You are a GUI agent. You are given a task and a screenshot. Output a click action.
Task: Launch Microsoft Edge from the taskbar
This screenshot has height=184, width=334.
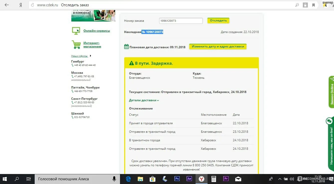[x=128, y=179]
